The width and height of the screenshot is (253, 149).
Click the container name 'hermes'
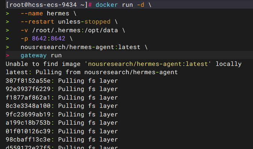(58, 13)
